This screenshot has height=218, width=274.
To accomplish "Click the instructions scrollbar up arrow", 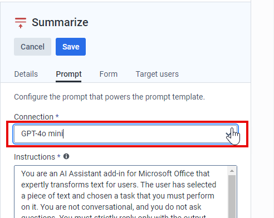I will point(232,171).
